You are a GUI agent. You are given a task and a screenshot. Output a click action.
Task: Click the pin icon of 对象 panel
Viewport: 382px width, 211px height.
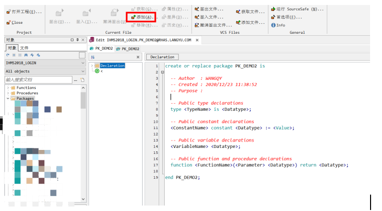coord(78,40)
